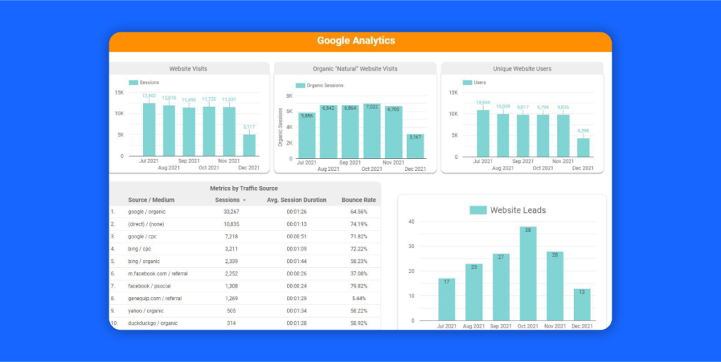
Task: Click the Sessions column sort arrow
Action: tap(244, 200)
